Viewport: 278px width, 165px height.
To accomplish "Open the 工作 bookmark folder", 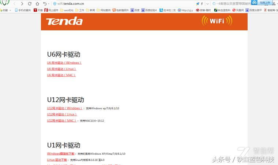I will 80,10.
